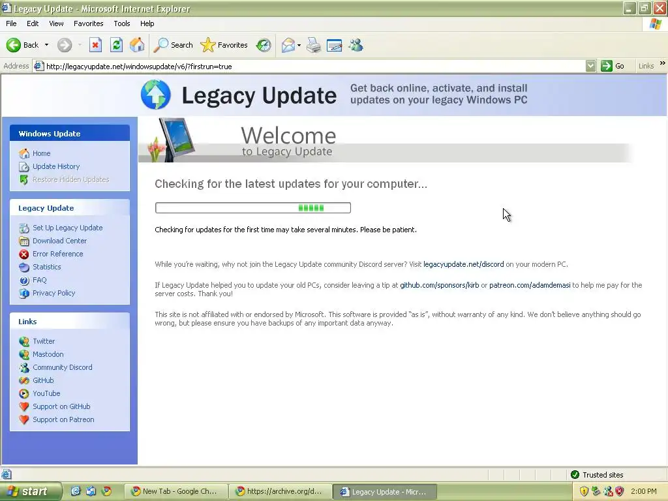Open the Tools menu
Screen dimensions: 668x501
tap(122, 23)
